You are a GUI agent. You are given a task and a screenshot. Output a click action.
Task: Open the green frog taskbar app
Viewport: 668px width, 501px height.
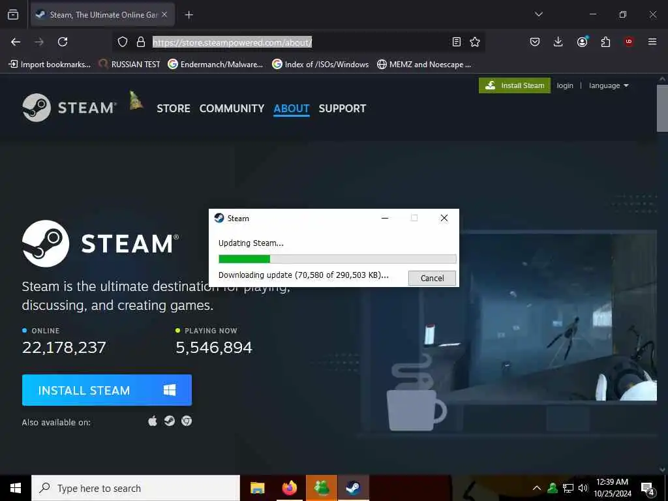click(x=322, y=488)
